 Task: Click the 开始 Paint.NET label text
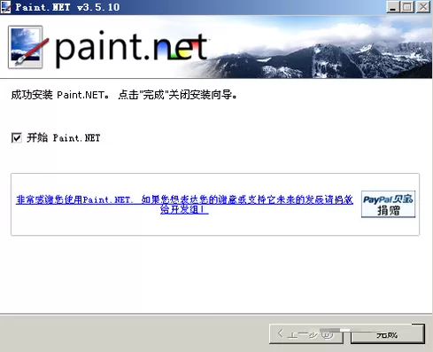pos(64,137)
